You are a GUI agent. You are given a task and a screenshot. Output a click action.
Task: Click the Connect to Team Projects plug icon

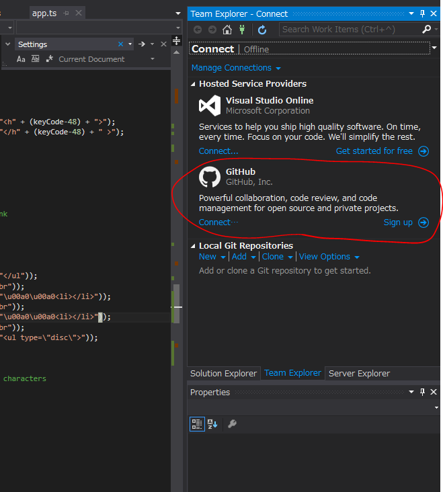point(242,30)
